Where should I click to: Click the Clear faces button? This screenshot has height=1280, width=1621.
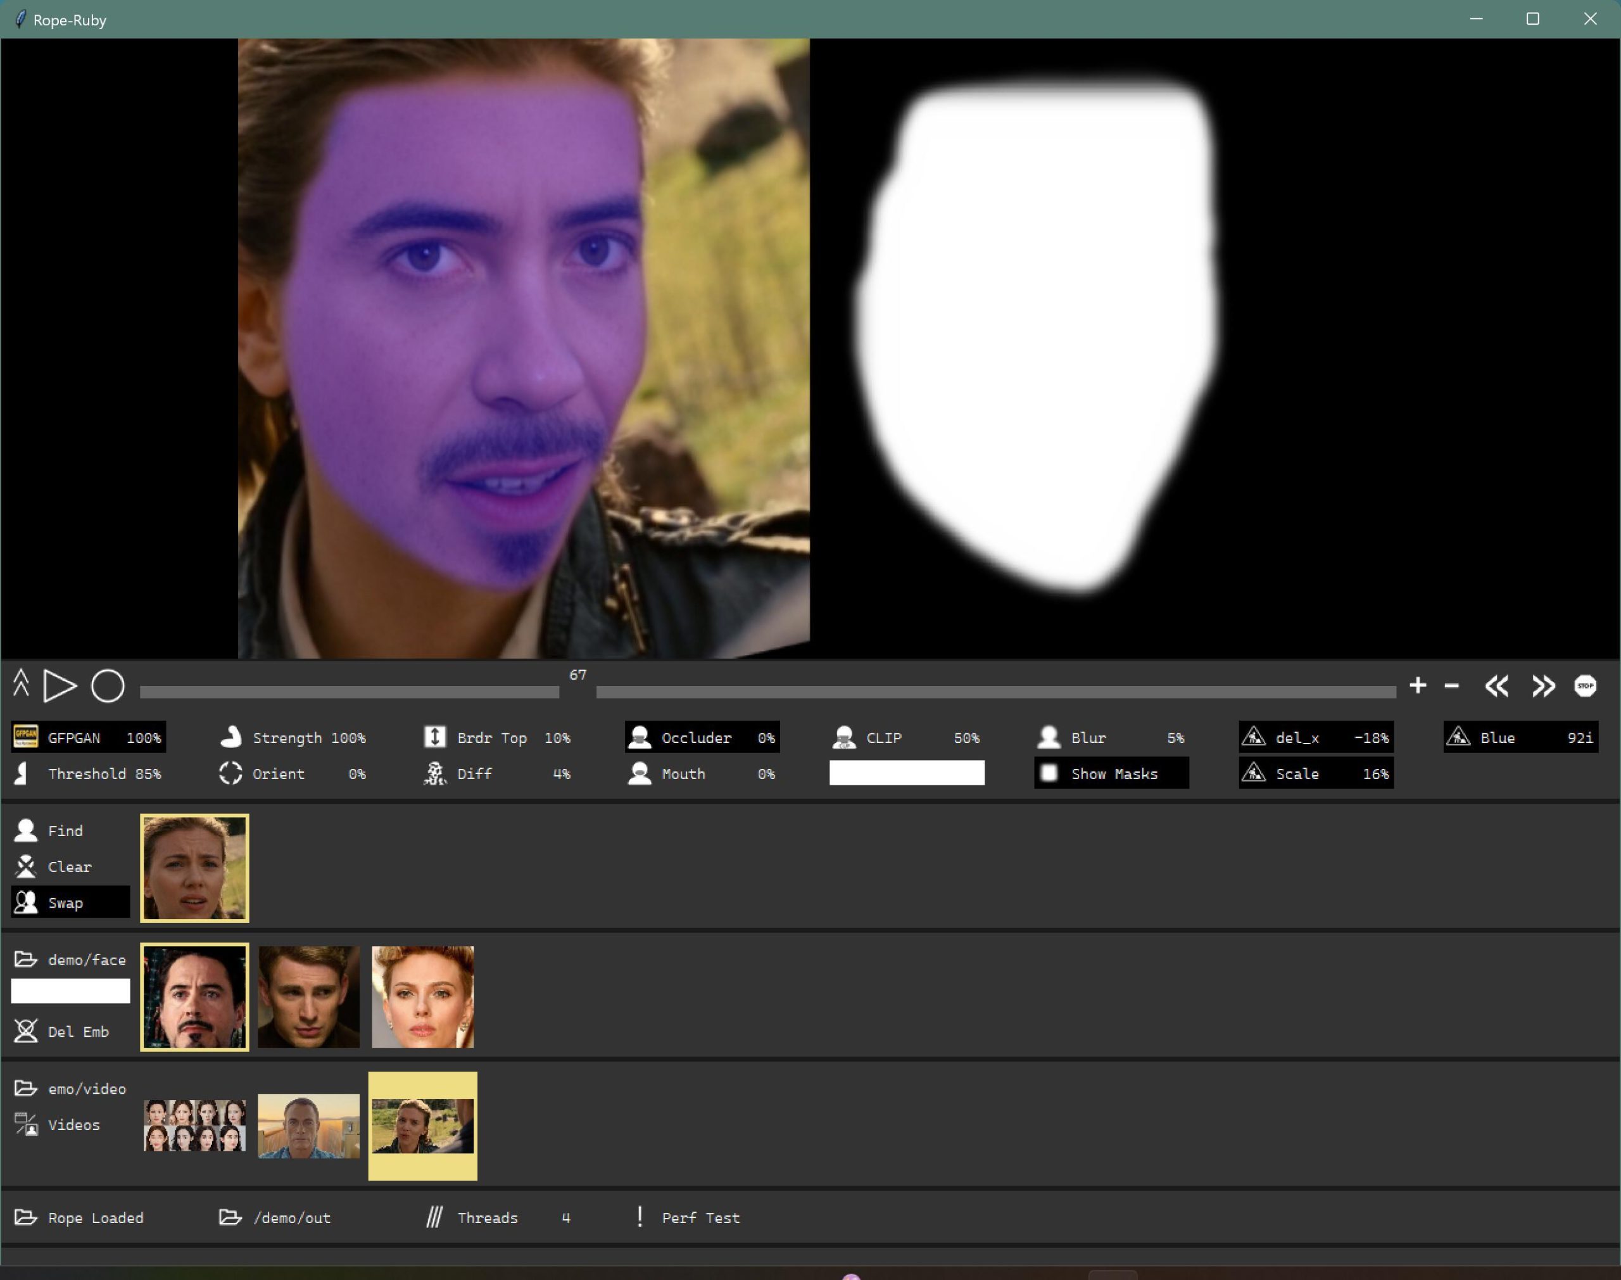pos(70,866)
